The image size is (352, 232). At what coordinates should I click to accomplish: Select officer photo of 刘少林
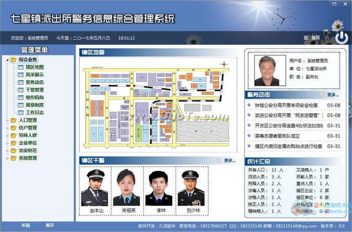[x=191, y=188]
